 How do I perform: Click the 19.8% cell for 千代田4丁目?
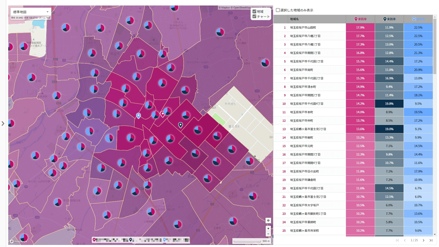[x=389, y=104]
